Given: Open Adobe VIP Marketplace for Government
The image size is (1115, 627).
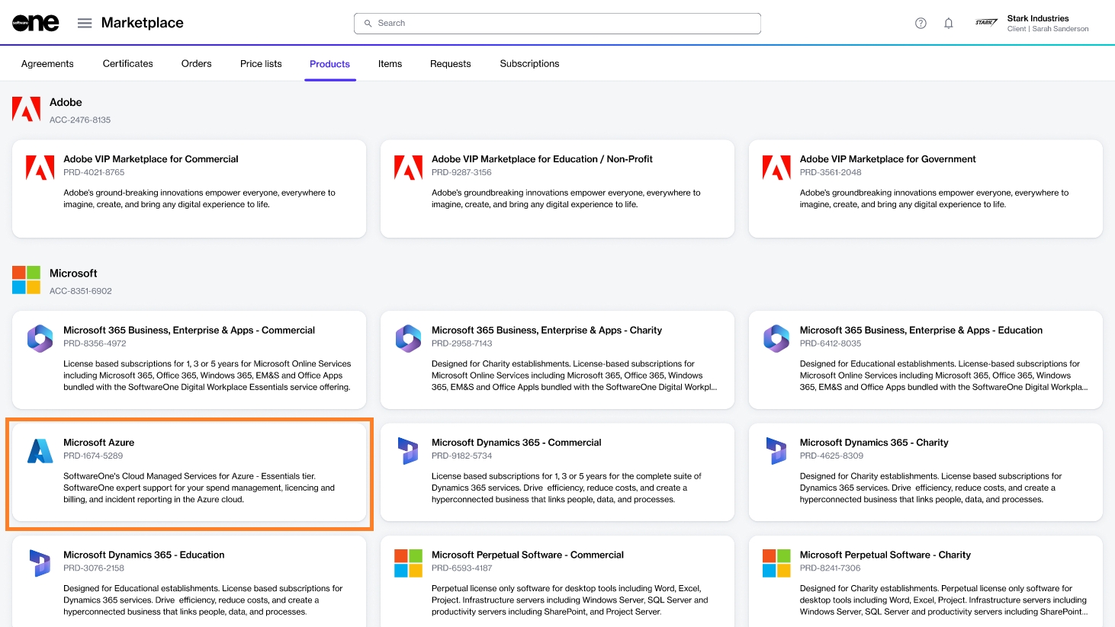Looking at the screenshot, I should pos(887,159).
